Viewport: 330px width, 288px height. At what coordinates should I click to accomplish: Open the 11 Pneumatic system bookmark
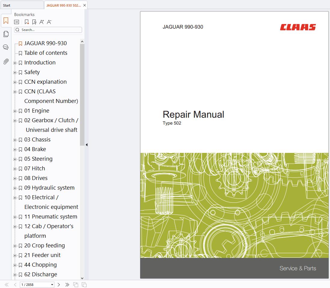pyautogui.click(x=51, y=217)
